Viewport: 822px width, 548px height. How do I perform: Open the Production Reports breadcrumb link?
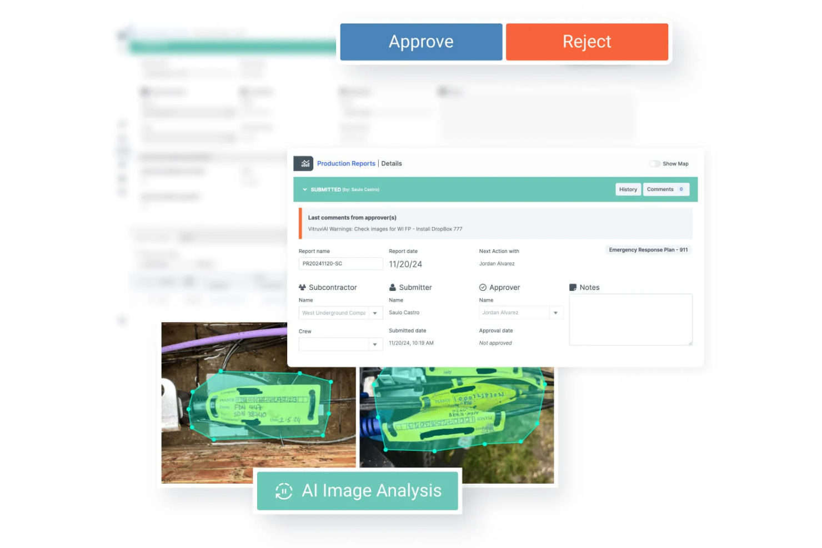pos(346,163)
